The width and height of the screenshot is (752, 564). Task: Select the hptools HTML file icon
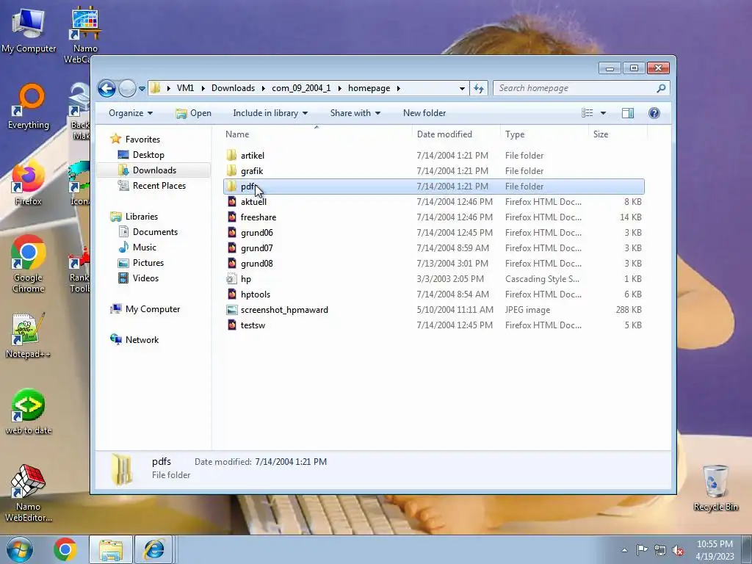[x=231, y=294]
